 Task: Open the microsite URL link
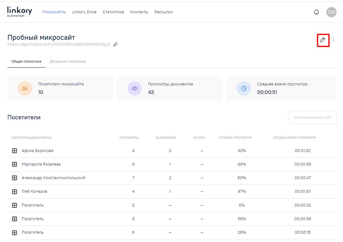click(x=59, y=44)
